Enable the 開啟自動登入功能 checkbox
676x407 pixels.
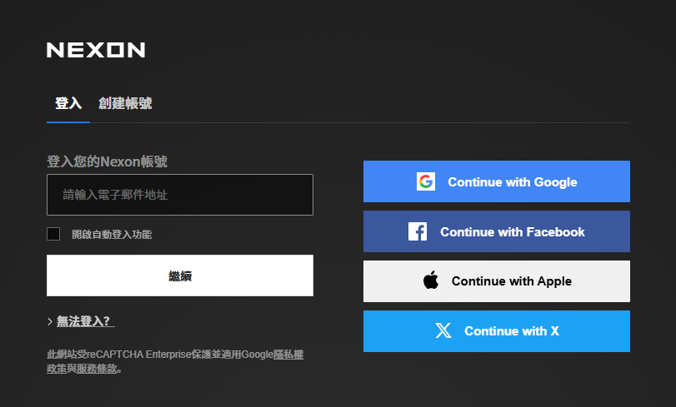pyautogui.click(x=53, y=234)
